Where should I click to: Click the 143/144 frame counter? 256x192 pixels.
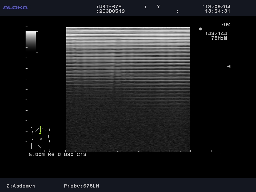pos(216,34)
